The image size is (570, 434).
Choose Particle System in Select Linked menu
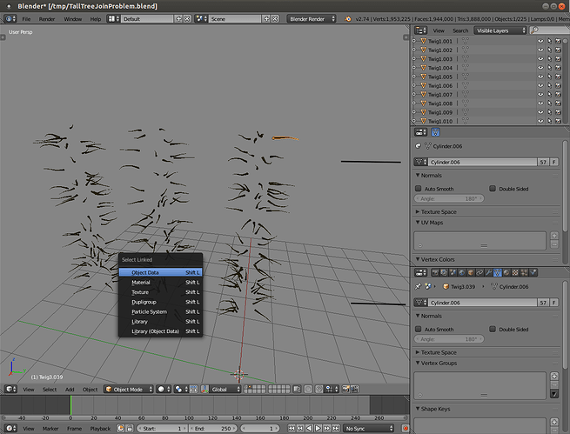(160, 311)
